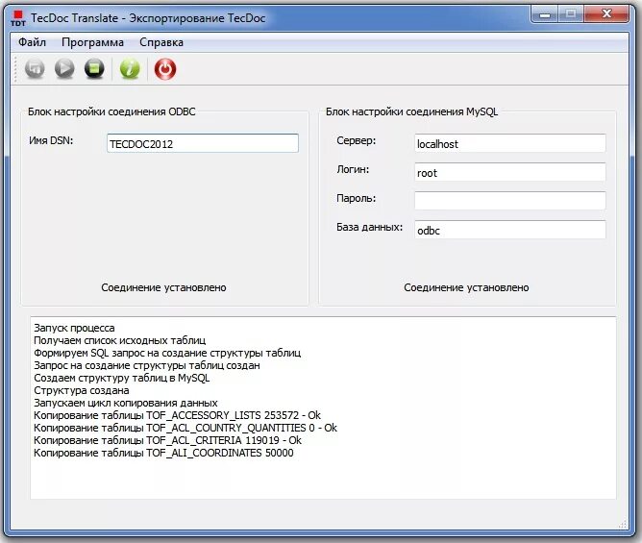
Task: Close the TecDoc Translate window
Action: 606,14
